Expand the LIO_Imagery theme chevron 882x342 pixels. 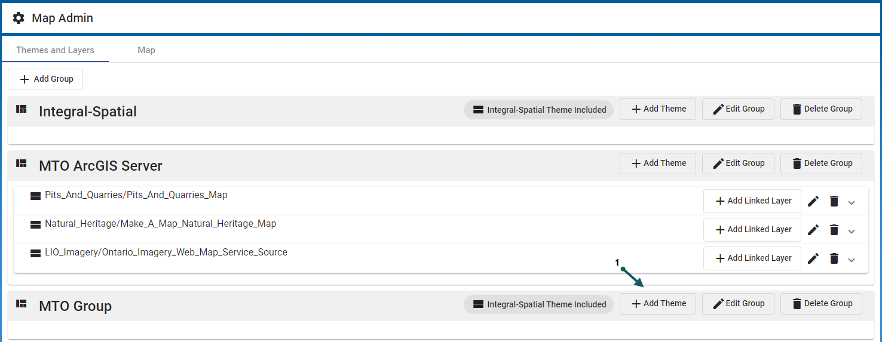(852, 260)
